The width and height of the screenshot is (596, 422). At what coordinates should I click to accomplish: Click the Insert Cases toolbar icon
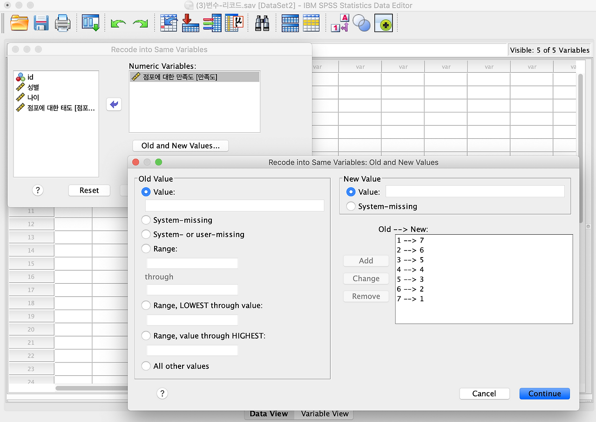(290, 23)
